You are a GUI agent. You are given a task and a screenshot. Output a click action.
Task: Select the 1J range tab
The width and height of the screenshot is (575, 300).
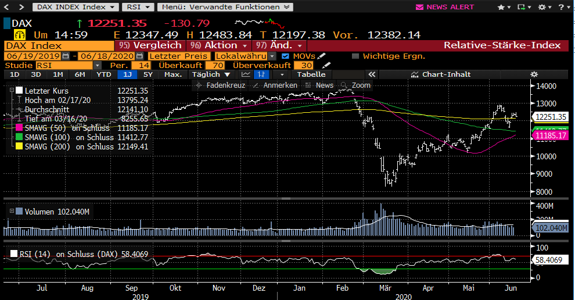[127, 74]
